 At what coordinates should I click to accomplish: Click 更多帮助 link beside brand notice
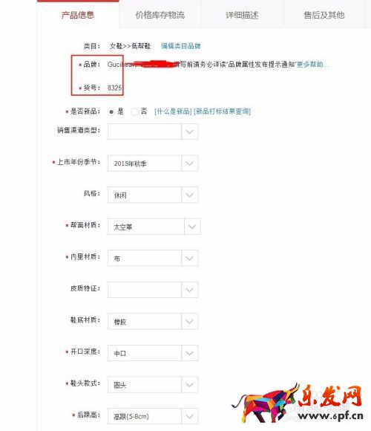[x=312, y=65]
